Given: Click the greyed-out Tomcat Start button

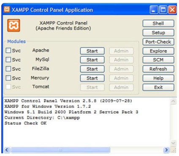Looking at the screenshot, I should point(92,88).
